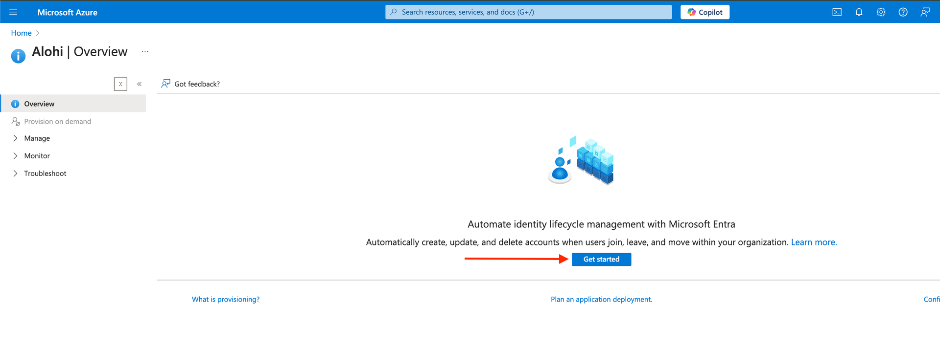This screenshot has width=940, height=349.
Task: Click the Overview info icon in sidebar
Action: tap(15, 104)
